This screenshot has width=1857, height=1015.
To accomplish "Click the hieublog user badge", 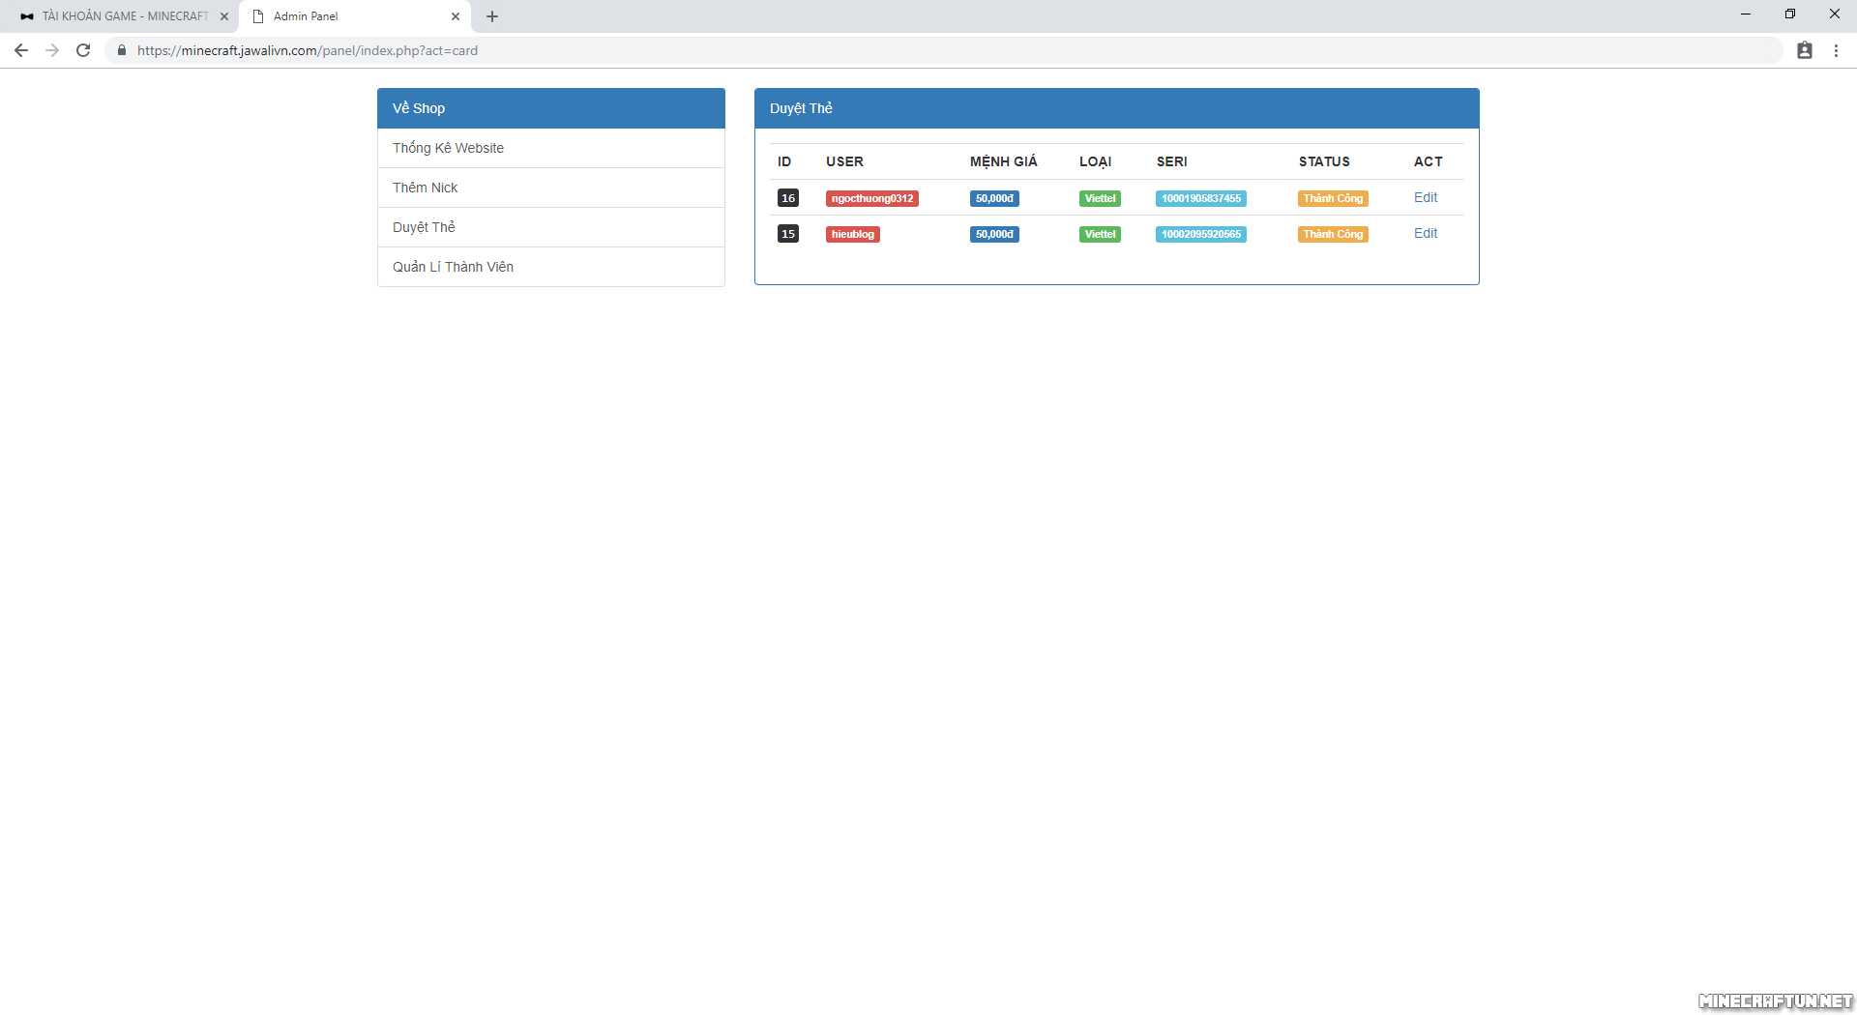I will coord(853,234).
